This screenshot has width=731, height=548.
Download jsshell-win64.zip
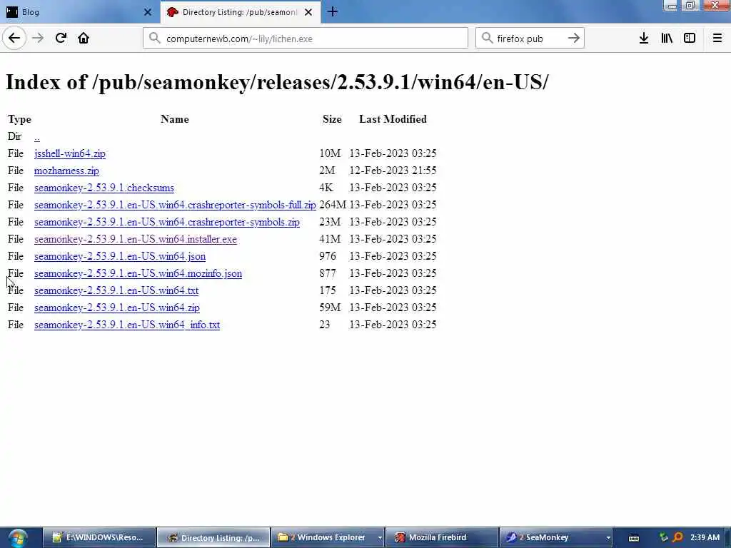(x=70, y=153)
